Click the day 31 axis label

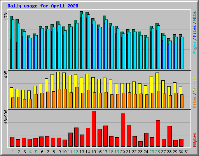(x=187, y=152)
